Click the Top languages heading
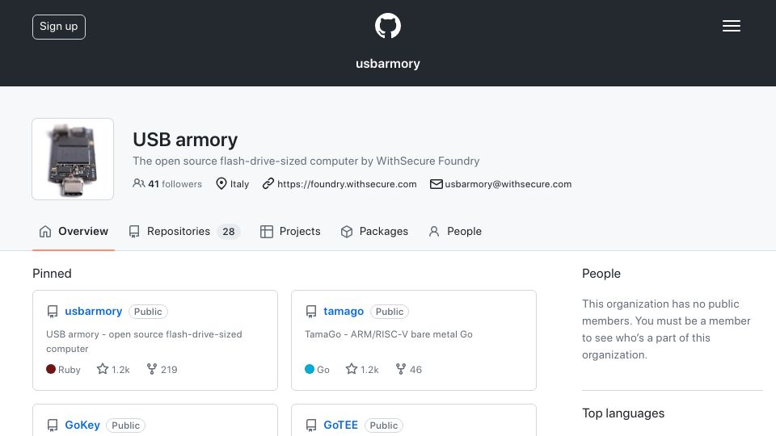The width and height of the screenshot is (776, 436). (623, 413)
